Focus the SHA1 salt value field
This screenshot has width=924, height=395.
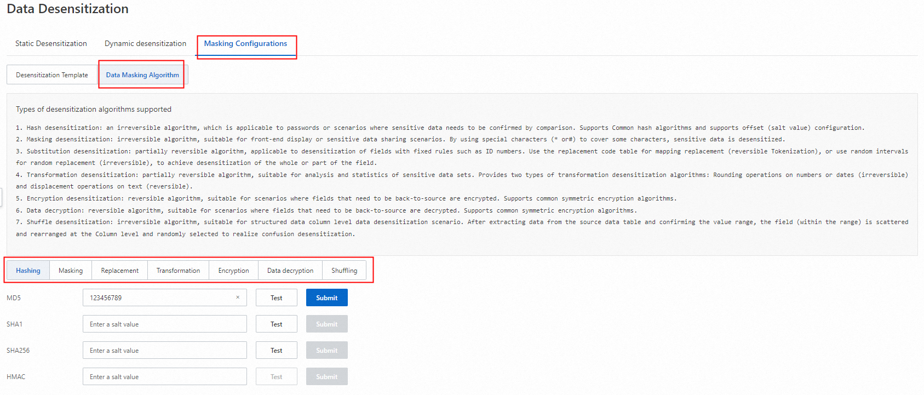(164, 324)
